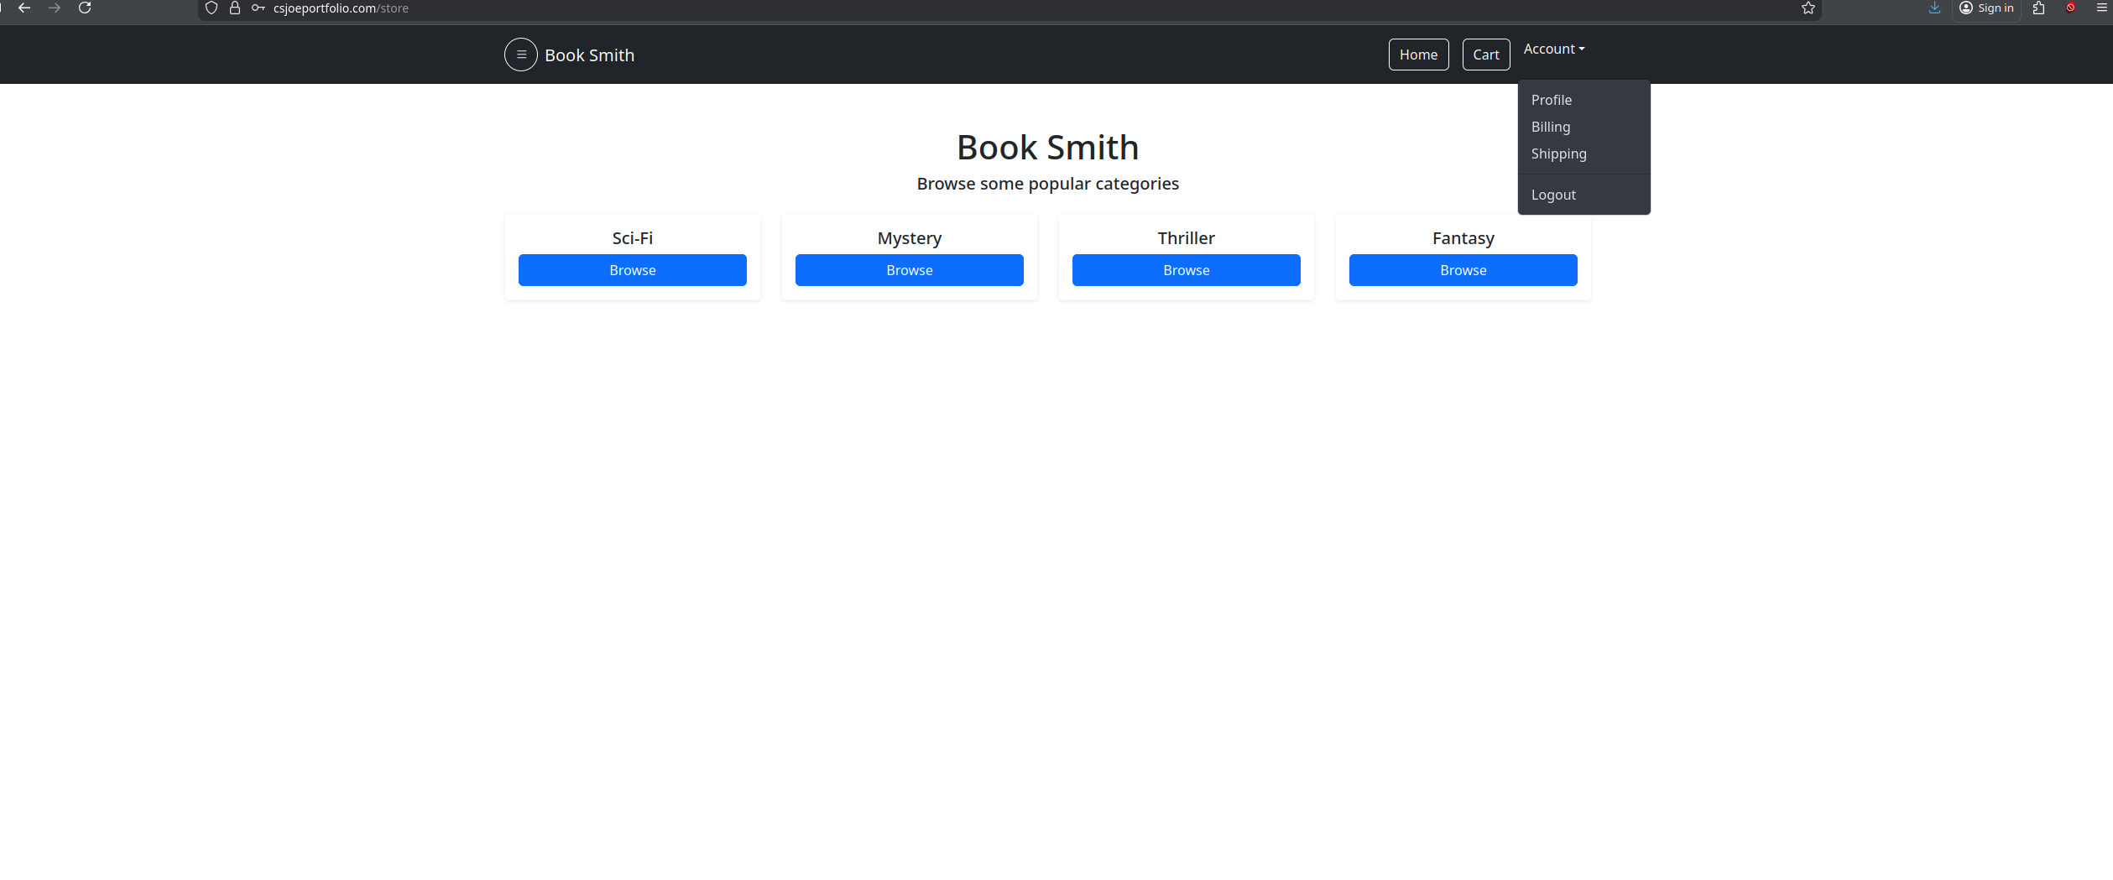Click the Book Smith circular logo icon

pyautogui.click(x=520, y=55)
